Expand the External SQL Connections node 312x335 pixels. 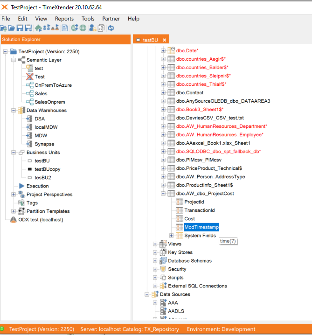[x=155, y=286]
